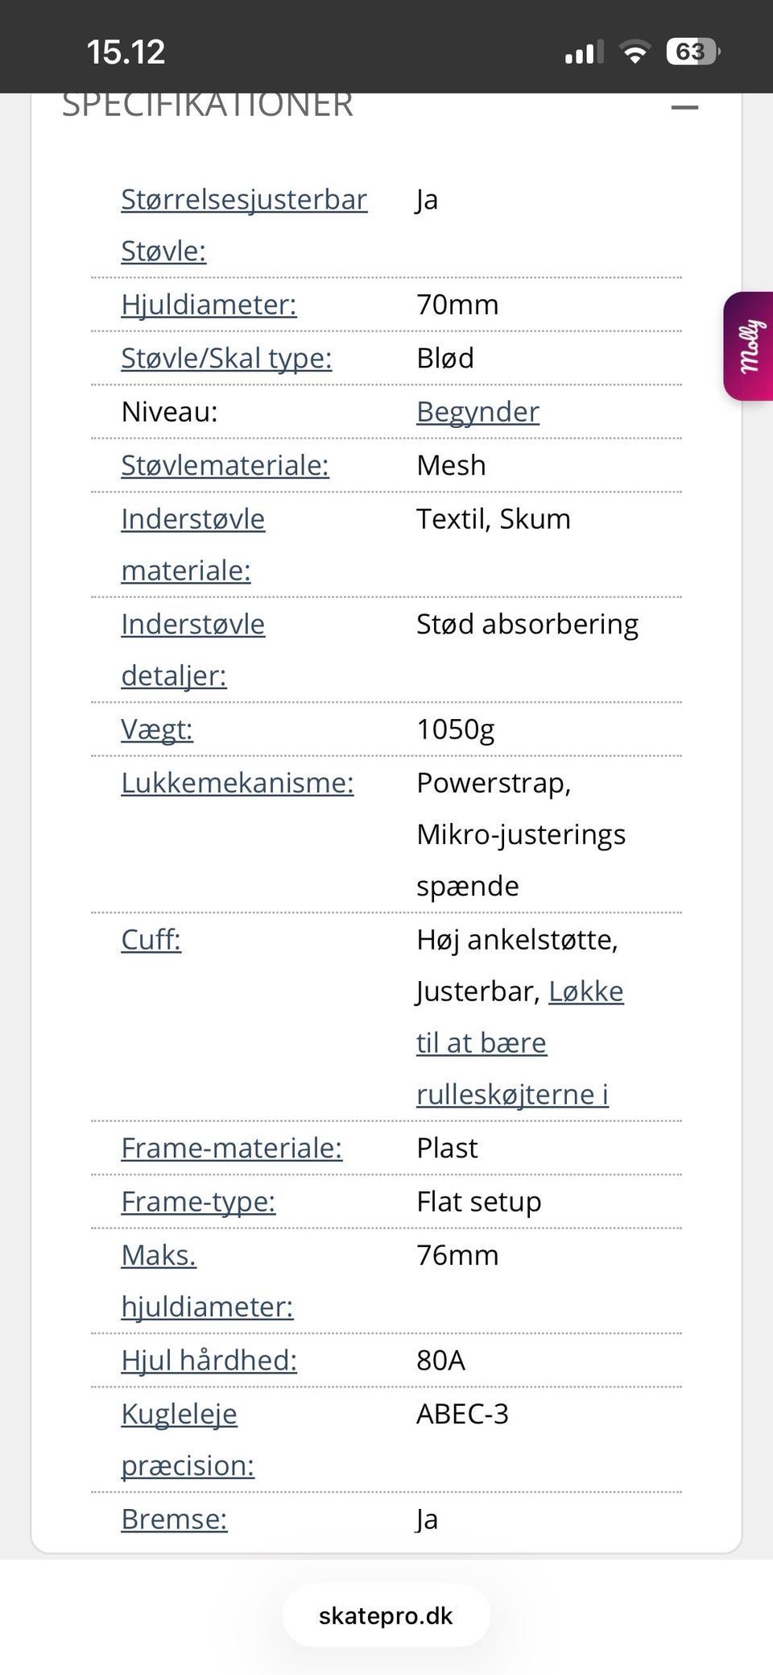Open the Støvle/Skal type link
This screenshot has width=773, height=1675.
226,358
